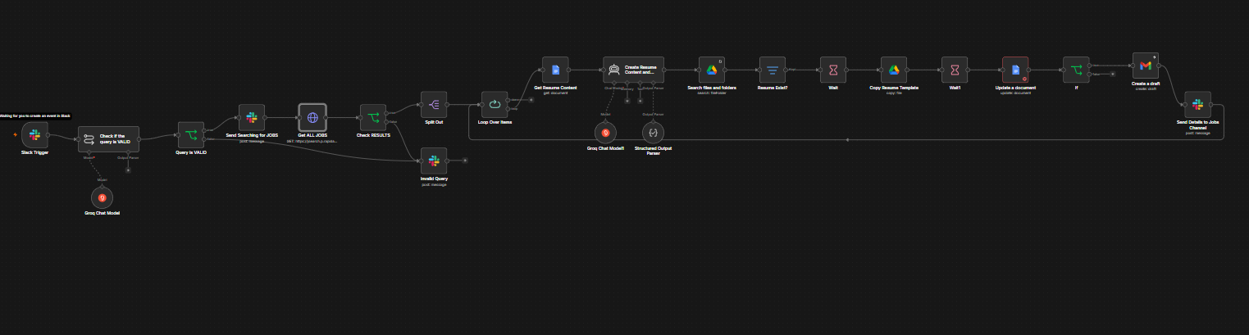Click the 'Groq Chat Model' label text
The height and width of the screenshot is (335, 1249).
click(102, 213)
